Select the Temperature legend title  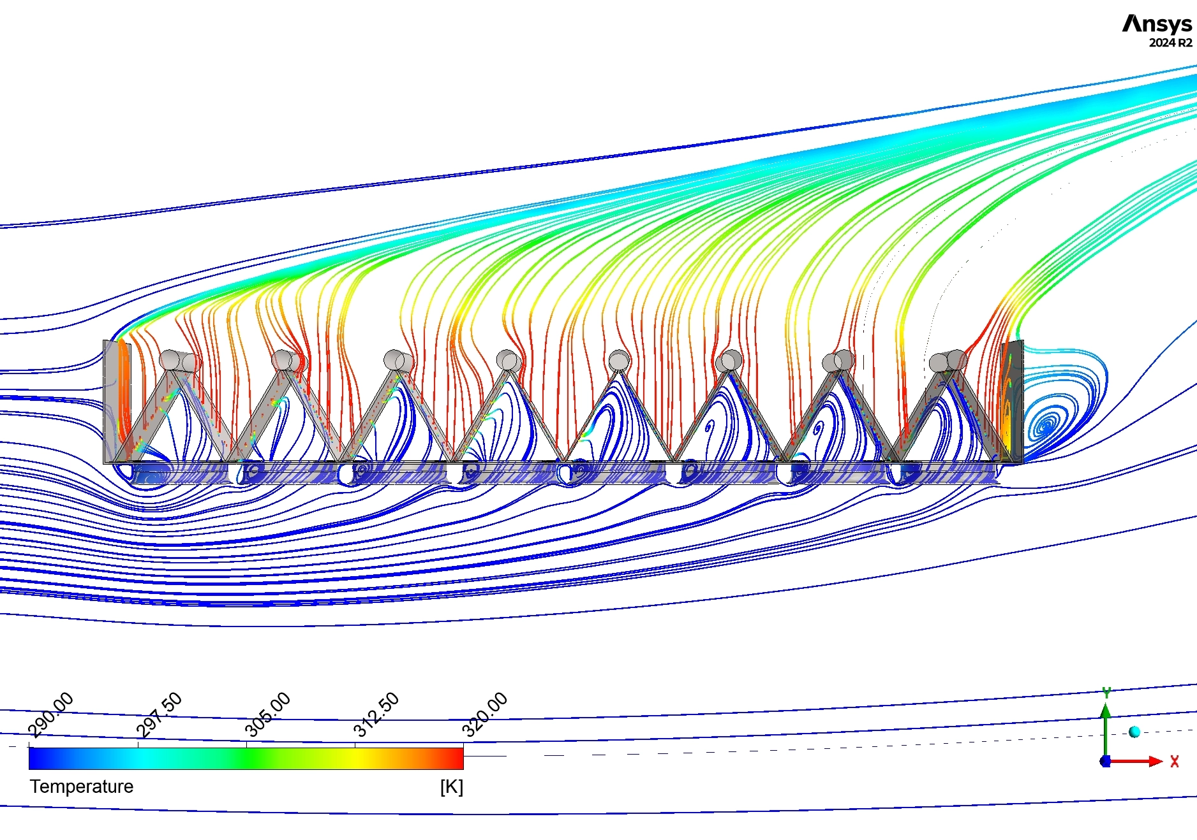tap(81, 786)
